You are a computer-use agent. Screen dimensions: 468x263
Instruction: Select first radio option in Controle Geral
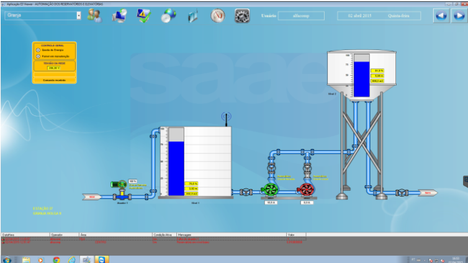coord(38,50)
